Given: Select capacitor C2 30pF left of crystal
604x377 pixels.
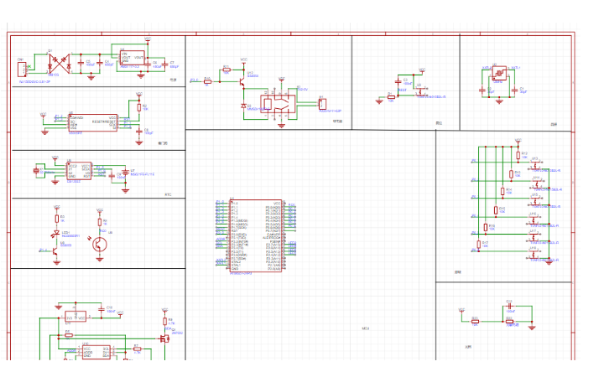Looking at the screenshot, I should (x=482, y=90).
